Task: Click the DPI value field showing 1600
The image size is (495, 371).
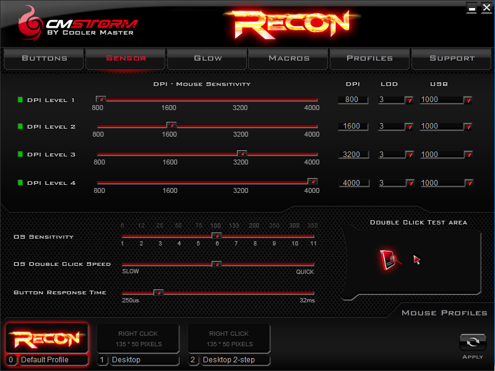Action: (x=353, y=126)
